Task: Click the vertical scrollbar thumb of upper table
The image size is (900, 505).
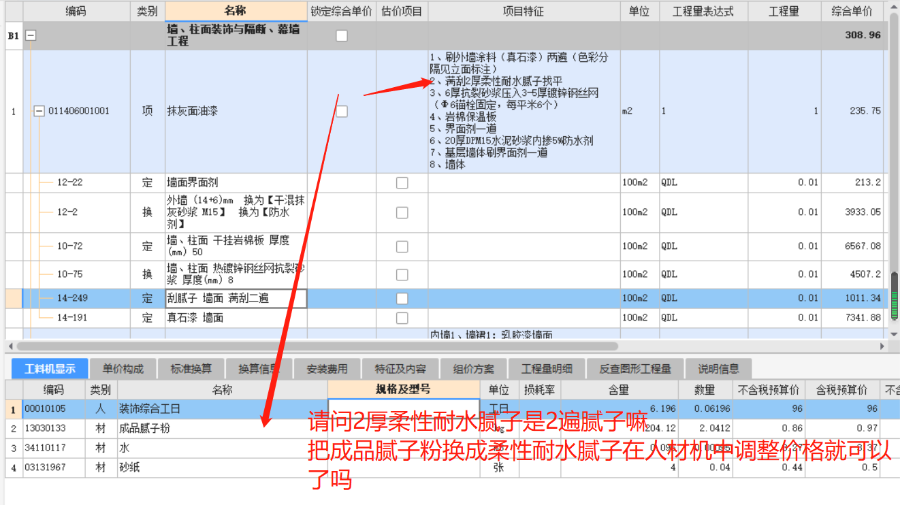Action: [x=895, y=297]
